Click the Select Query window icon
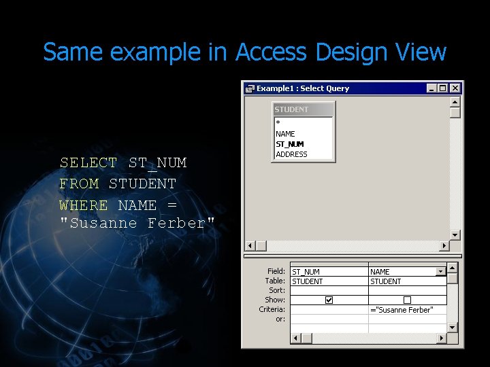Screen dimensions: 490x367 [x=250, y=88]
